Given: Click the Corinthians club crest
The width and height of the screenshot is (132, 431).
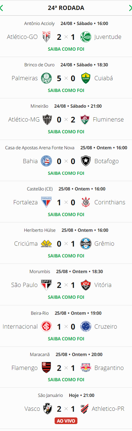Looking at the screenshot, I should click(85, 202).
